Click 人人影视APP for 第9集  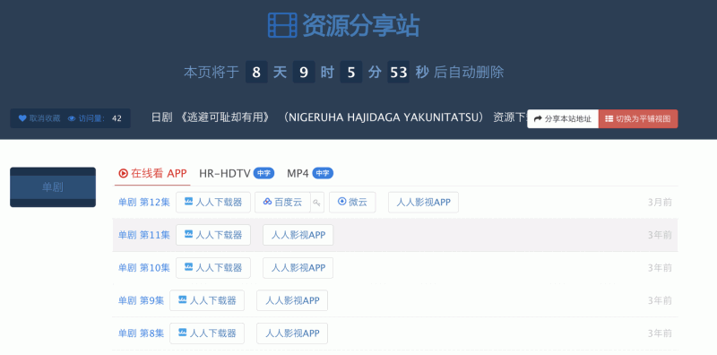pos(292,300)
